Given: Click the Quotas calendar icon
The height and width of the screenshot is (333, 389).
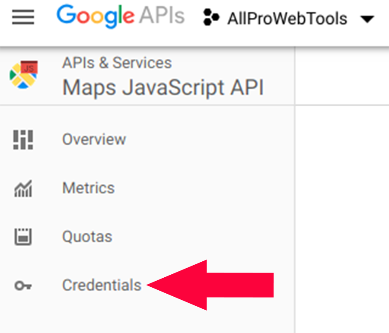Looking at the screenshot, I should [23, 237].
